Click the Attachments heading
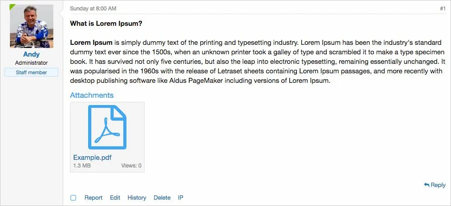451x206 pixels. [x=92, y=95]
